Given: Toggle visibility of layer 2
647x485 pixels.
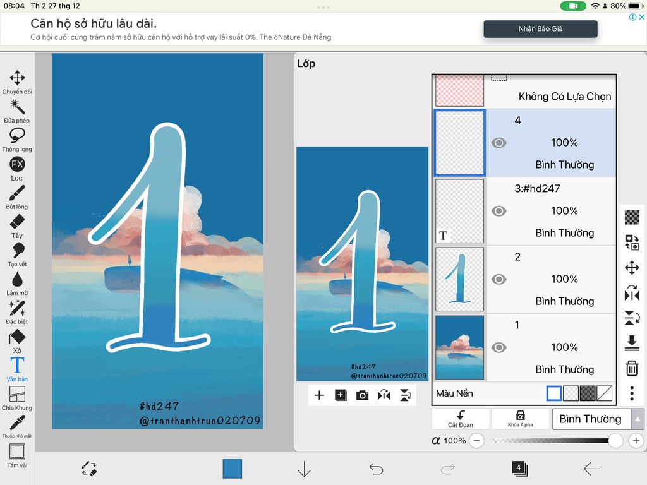Looking at the screenshot, I should [x=499, y=279].
